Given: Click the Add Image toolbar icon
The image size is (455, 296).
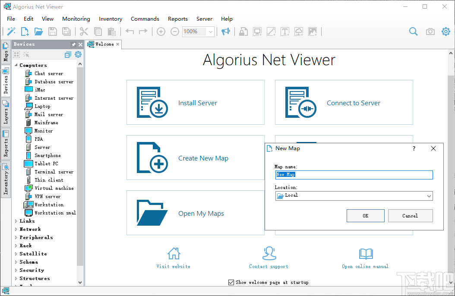Looking at the screenshot, I should pos(313,31).
